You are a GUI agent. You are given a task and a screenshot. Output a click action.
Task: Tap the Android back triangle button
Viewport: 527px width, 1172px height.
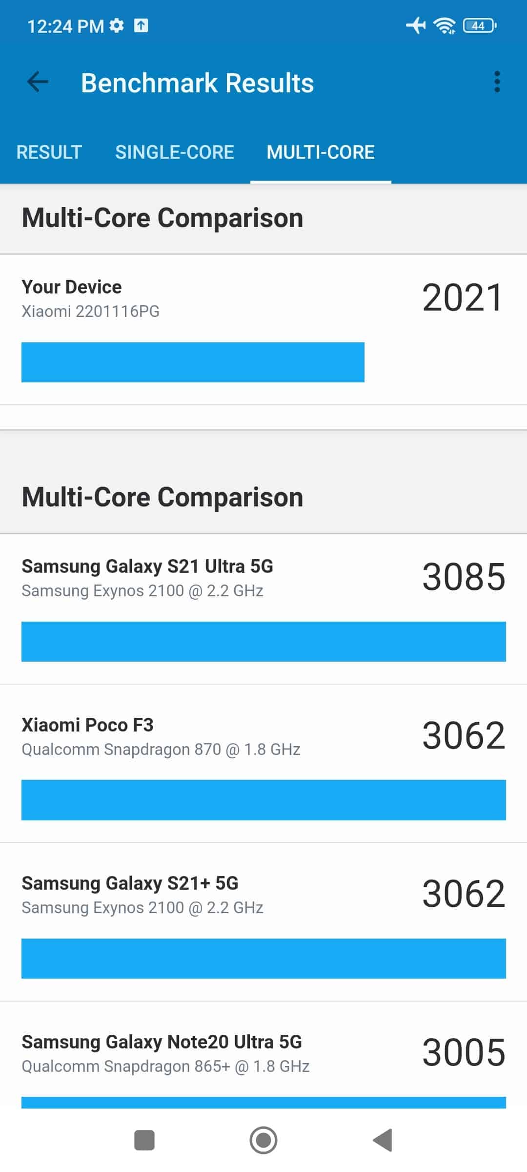coord(383,1140)
